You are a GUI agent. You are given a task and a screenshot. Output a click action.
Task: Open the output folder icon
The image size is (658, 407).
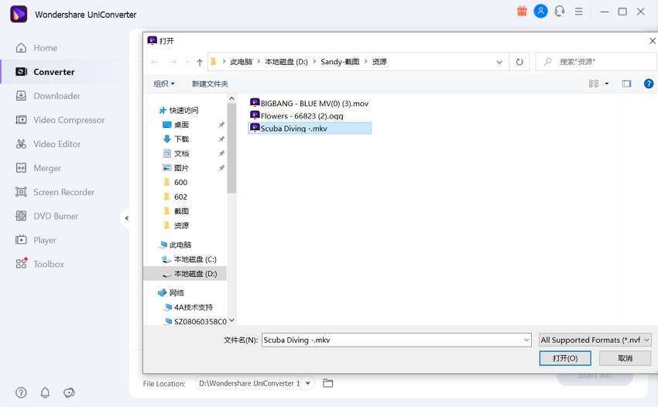[x=327, y=383]
